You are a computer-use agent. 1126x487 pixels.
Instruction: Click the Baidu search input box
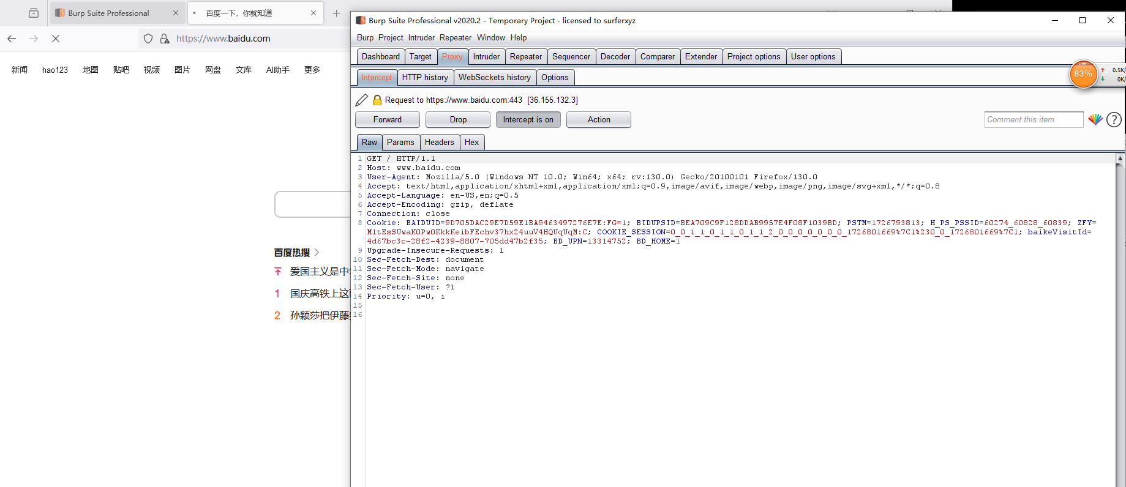[x=312, y=204]
